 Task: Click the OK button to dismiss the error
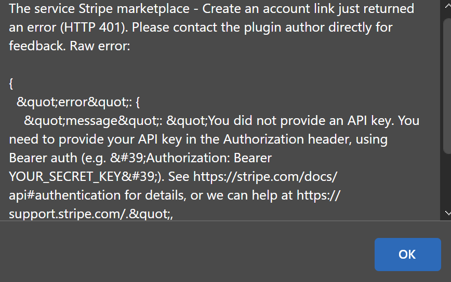[x=407, y=255]
